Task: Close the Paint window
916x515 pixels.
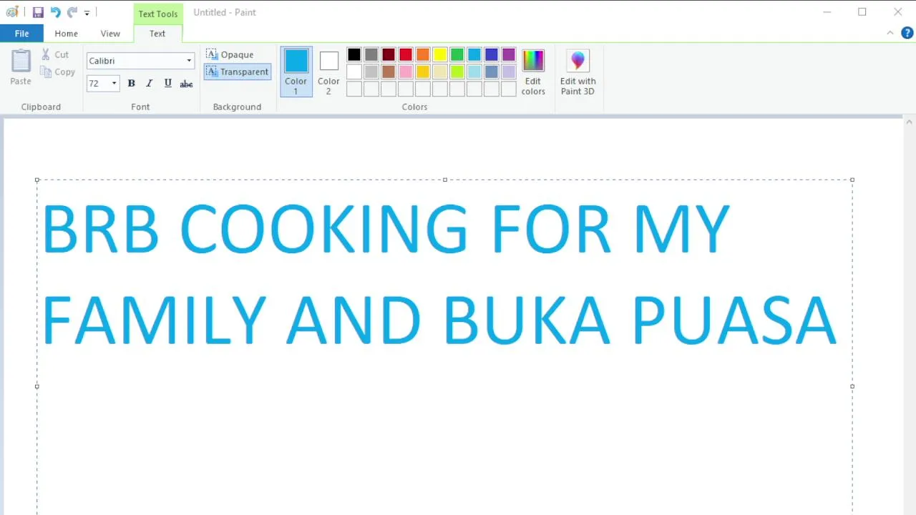Action: pos(898,12)
